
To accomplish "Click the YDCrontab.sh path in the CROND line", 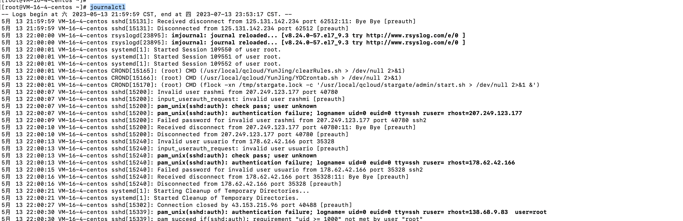I will 271,78.
